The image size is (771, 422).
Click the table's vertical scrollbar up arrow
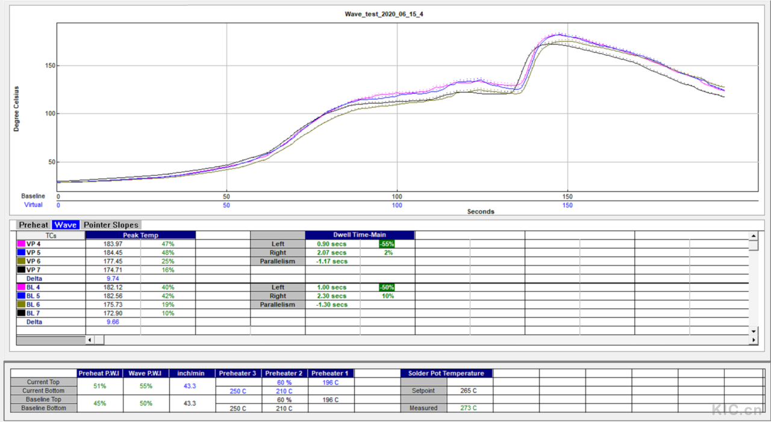coord(753,236)
